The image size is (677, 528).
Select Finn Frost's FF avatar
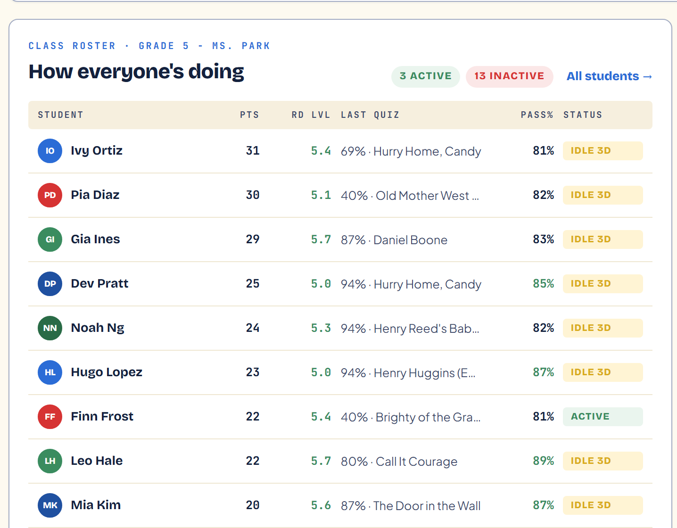[x=50, y=417]
